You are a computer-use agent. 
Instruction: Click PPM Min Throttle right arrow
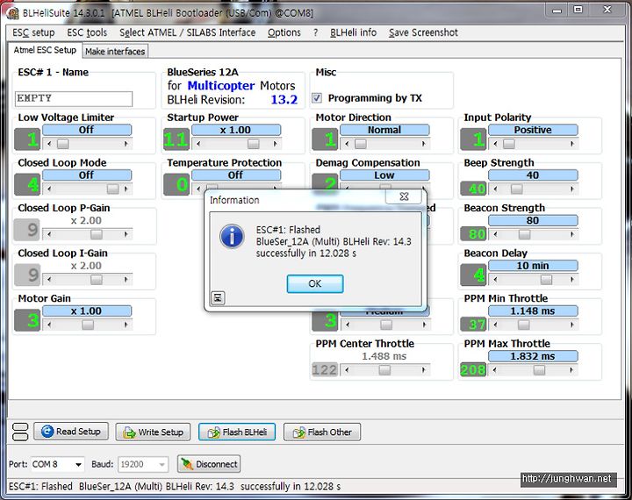point(572,325)
